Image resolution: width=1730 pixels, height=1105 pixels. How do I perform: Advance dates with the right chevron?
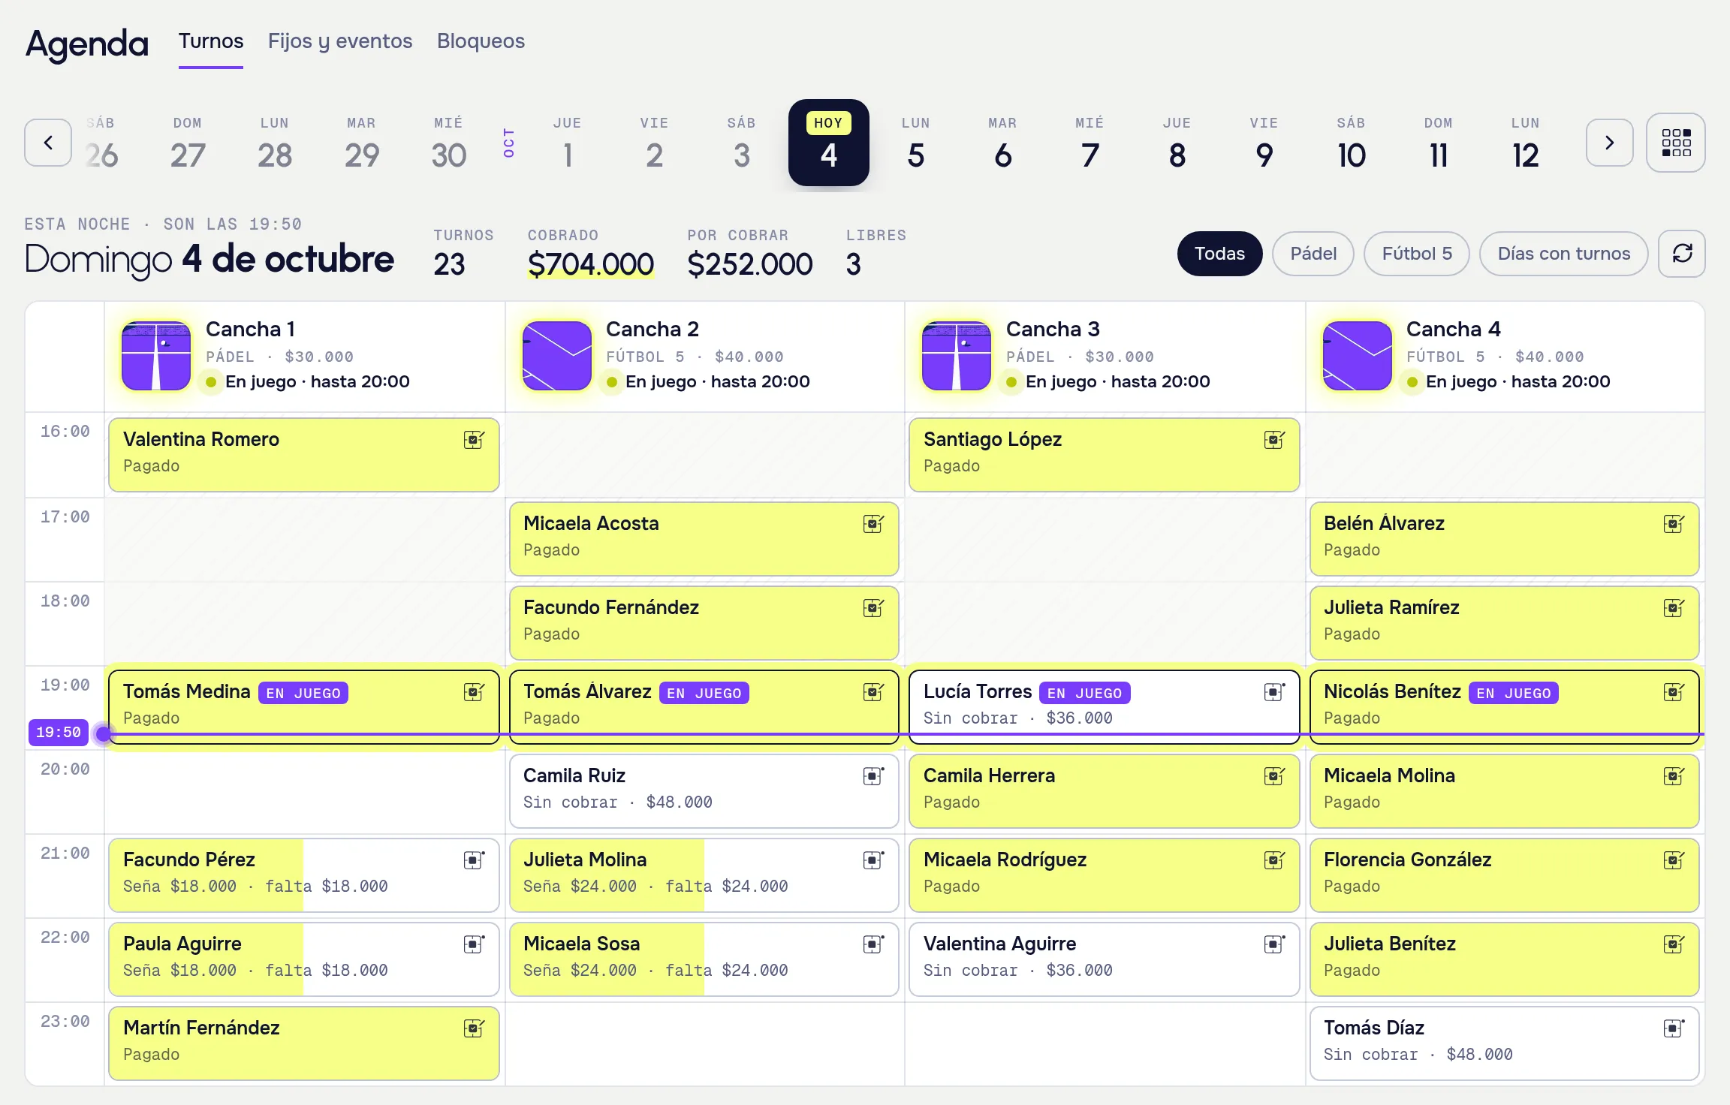pyautogui.click(x=1609, y=143)
